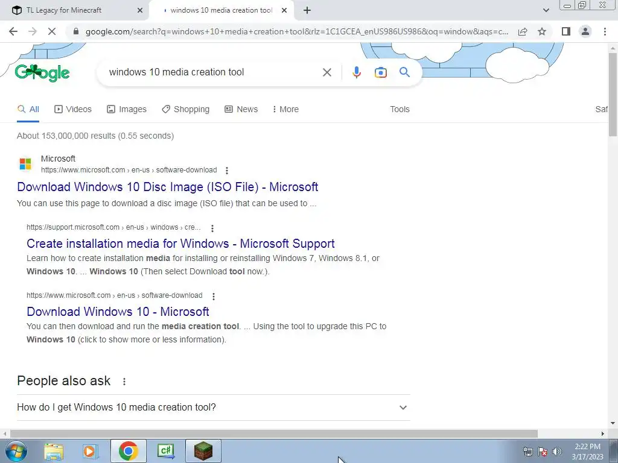Switch to Images results
The image size is (618, 463).
point(127,110)
